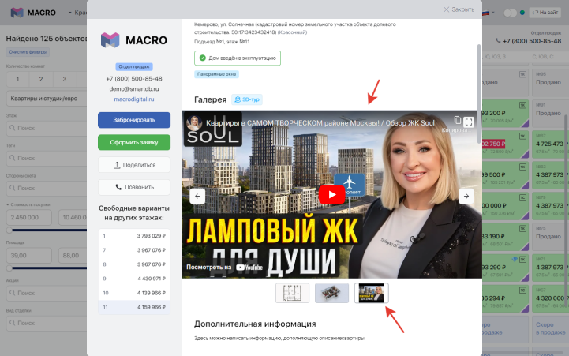
Task: Close the apartment details modal
Action: [459, 9]
